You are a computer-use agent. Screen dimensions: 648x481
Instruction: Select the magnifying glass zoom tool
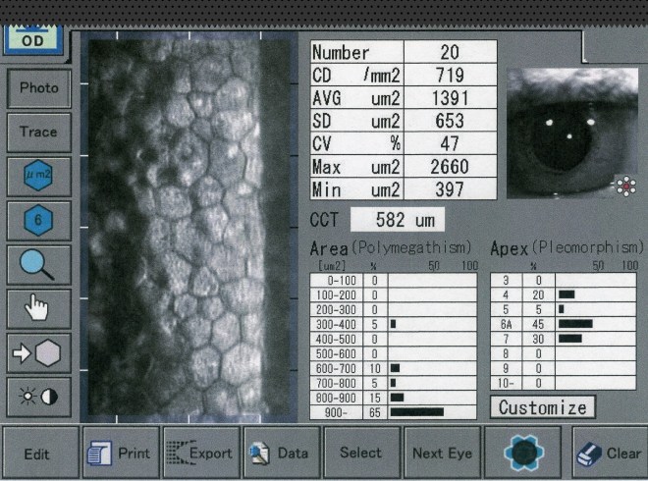tap(38, 265)
